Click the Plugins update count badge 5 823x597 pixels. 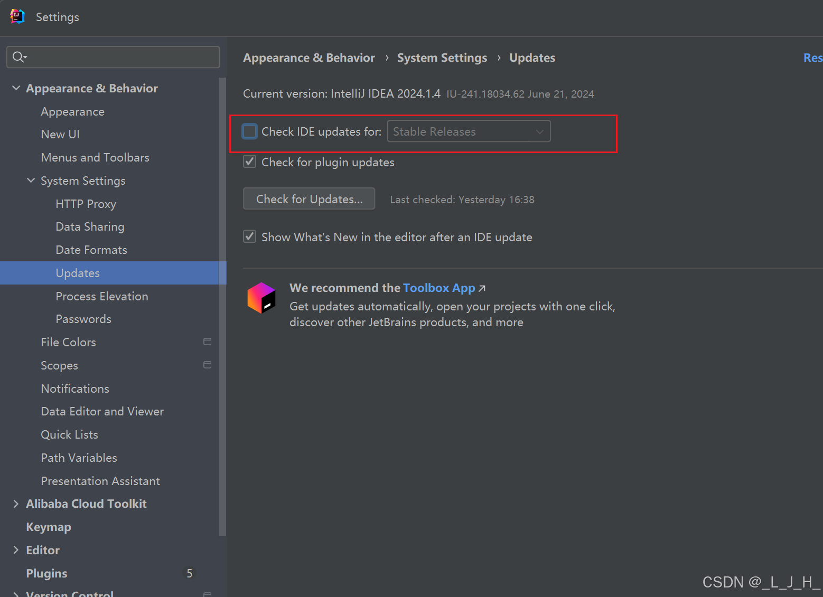click(190, 573)
